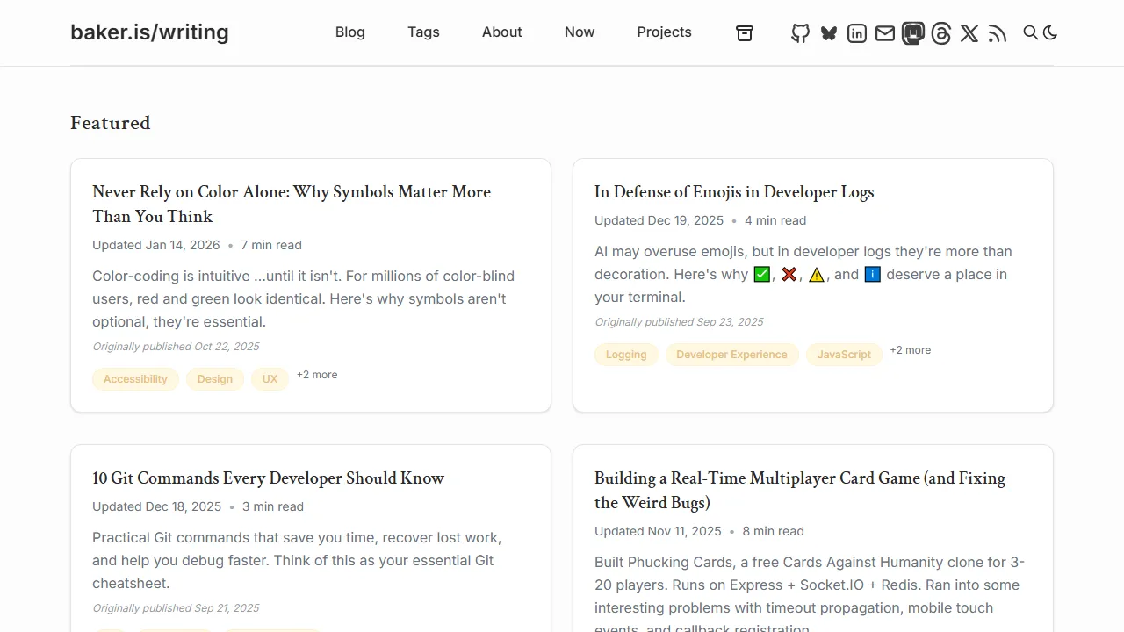Click the JavaScript tag pill
1124x632 pixels.
pos(844,355)
